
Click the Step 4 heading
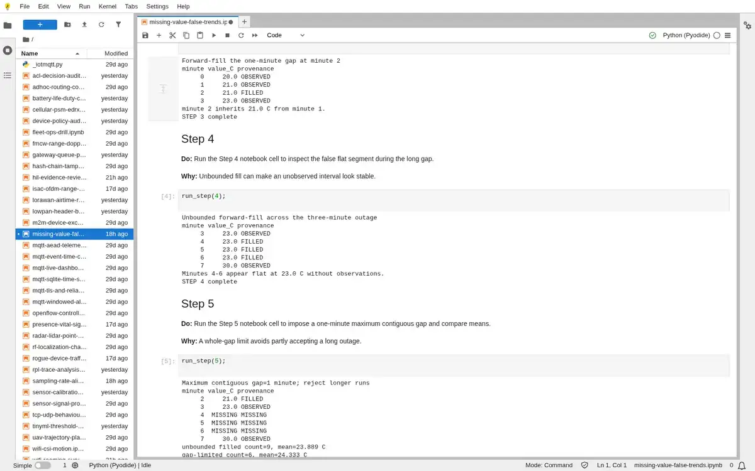(x=198, y=139)
